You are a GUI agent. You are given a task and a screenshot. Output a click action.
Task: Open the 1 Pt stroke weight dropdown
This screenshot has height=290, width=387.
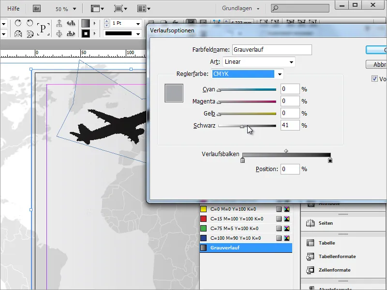(138, 24)
